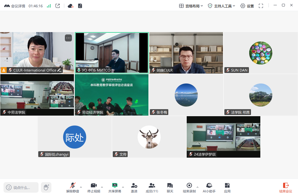Open the 主持人工具 host tools menu
298x195 pixels.
(221, 6)
